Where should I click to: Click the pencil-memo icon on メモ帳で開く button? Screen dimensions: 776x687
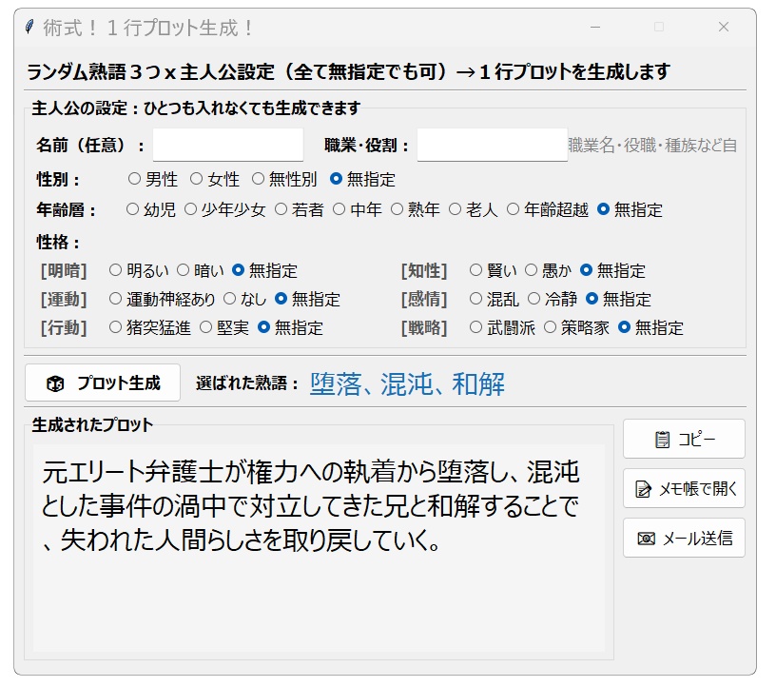642,488
